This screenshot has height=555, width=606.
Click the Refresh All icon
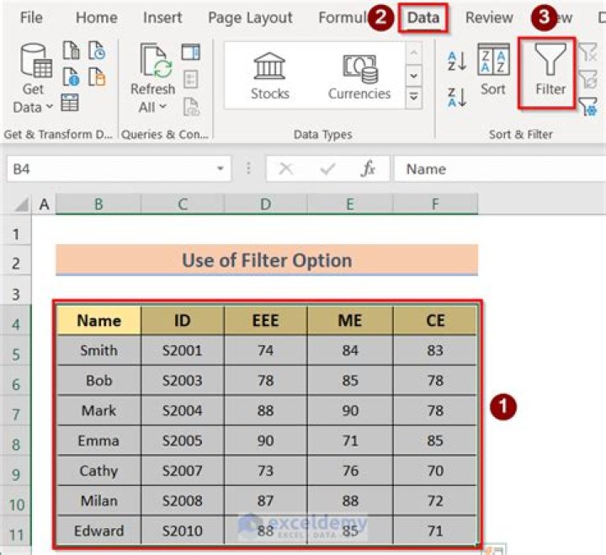point(157,61)
